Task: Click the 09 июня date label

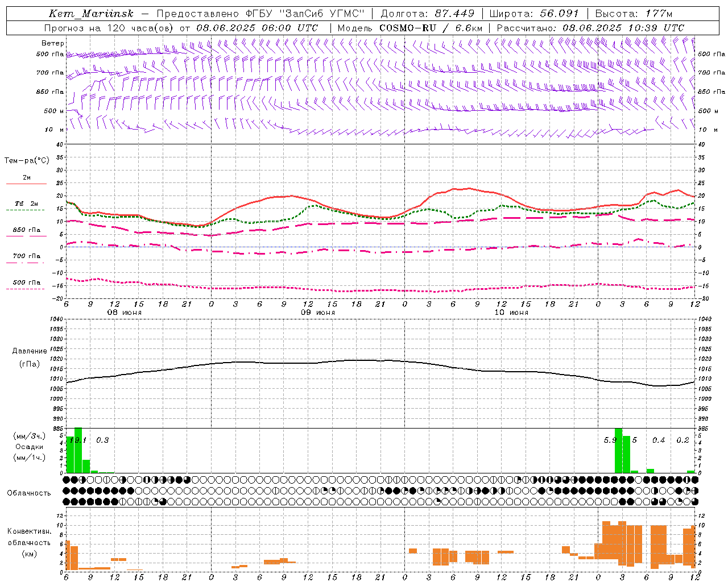Action: tap(318, 313)
